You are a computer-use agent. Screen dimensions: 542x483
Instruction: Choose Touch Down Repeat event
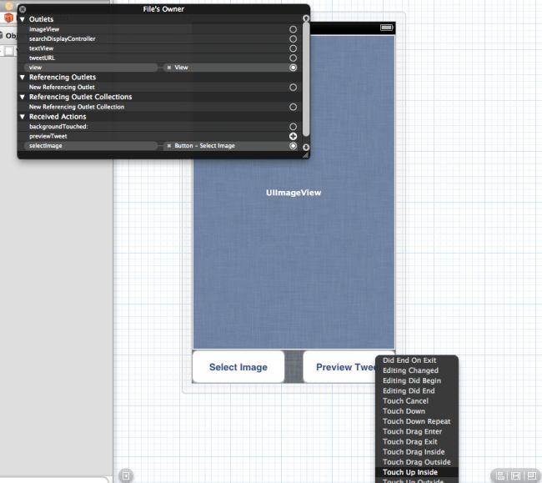pyautogui.click(x=417, y=421)
